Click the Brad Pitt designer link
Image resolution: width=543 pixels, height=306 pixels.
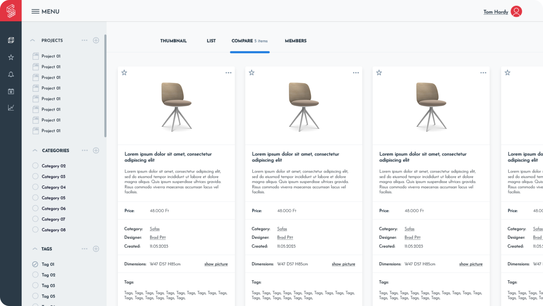point(158,237)
